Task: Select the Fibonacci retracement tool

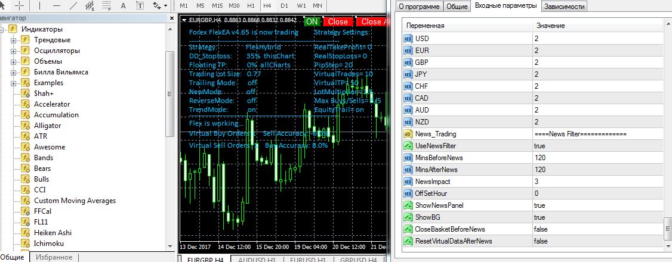Action: coord(107,5)
